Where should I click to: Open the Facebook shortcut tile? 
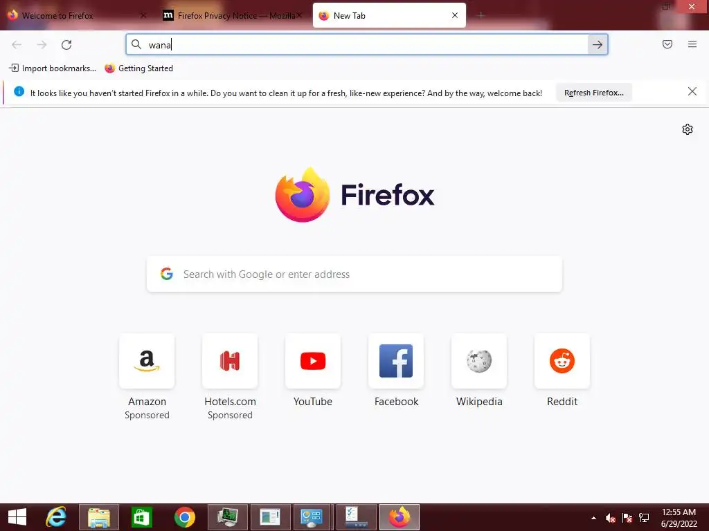[396, 361]
